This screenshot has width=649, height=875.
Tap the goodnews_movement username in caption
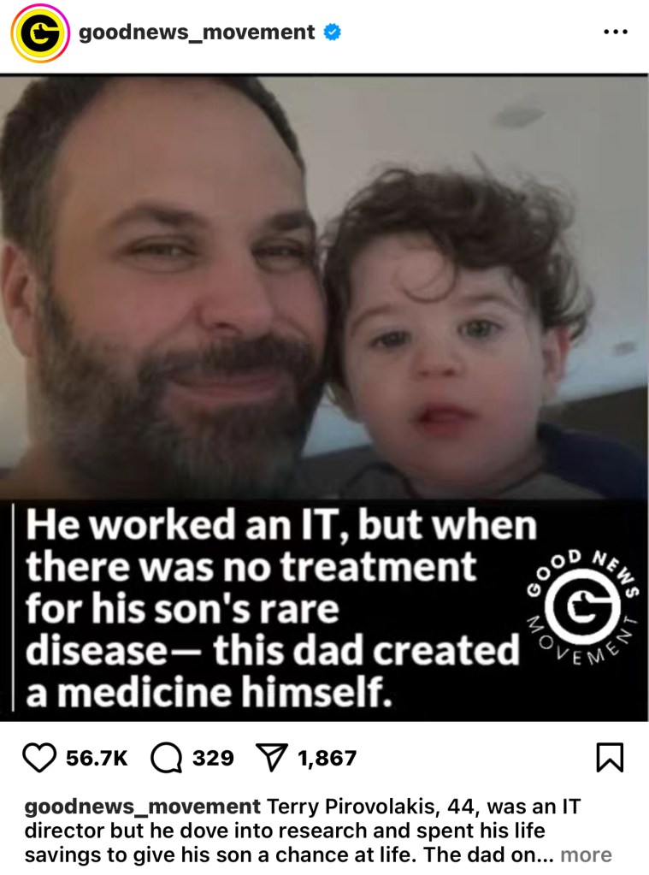[142, 807]
